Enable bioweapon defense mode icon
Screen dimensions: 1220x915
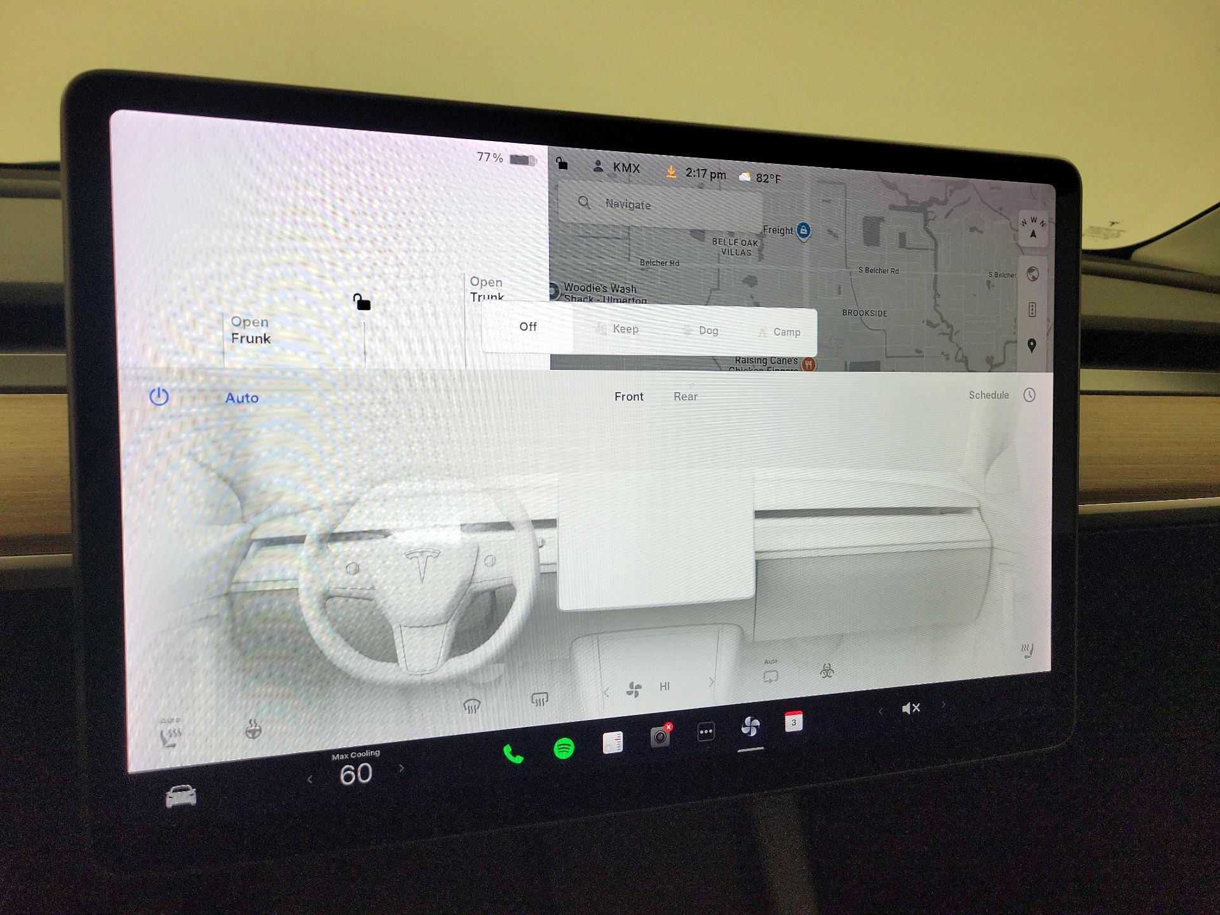pyautogui.click(x=827, y=671)
